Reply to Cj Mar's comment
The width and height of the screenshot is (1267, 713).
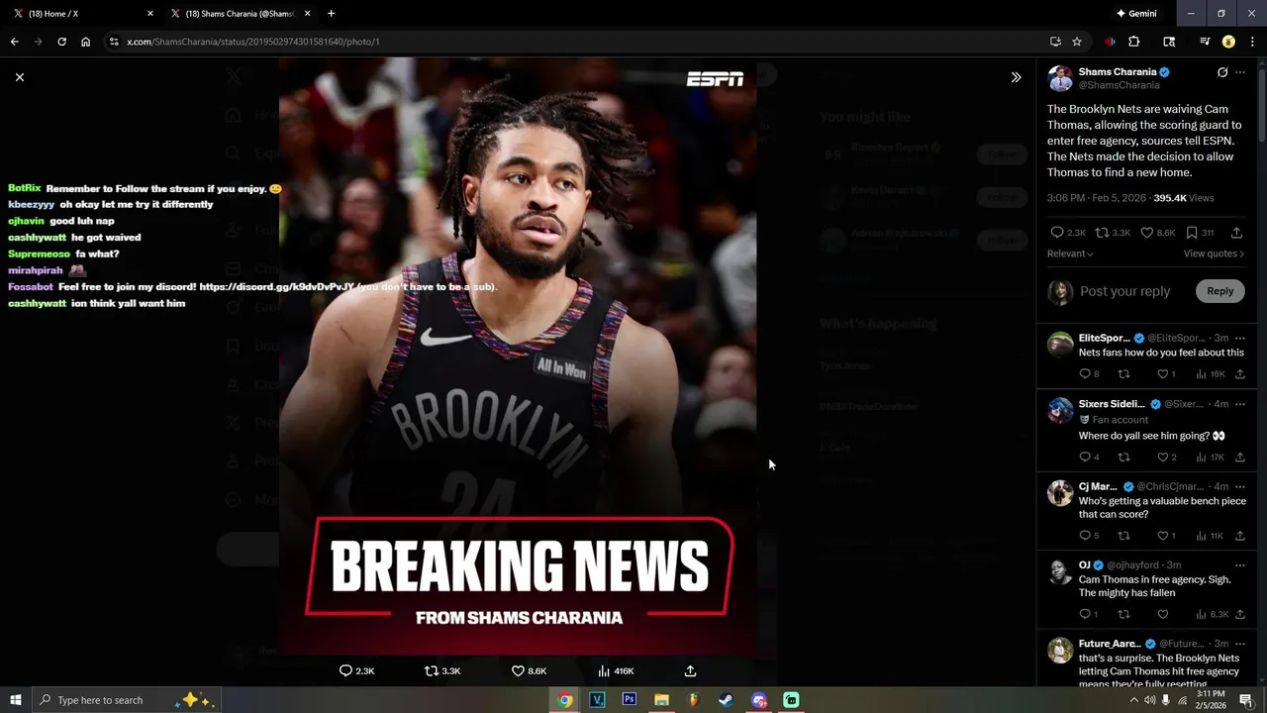pyautogui.click(x=1085, y=536)
